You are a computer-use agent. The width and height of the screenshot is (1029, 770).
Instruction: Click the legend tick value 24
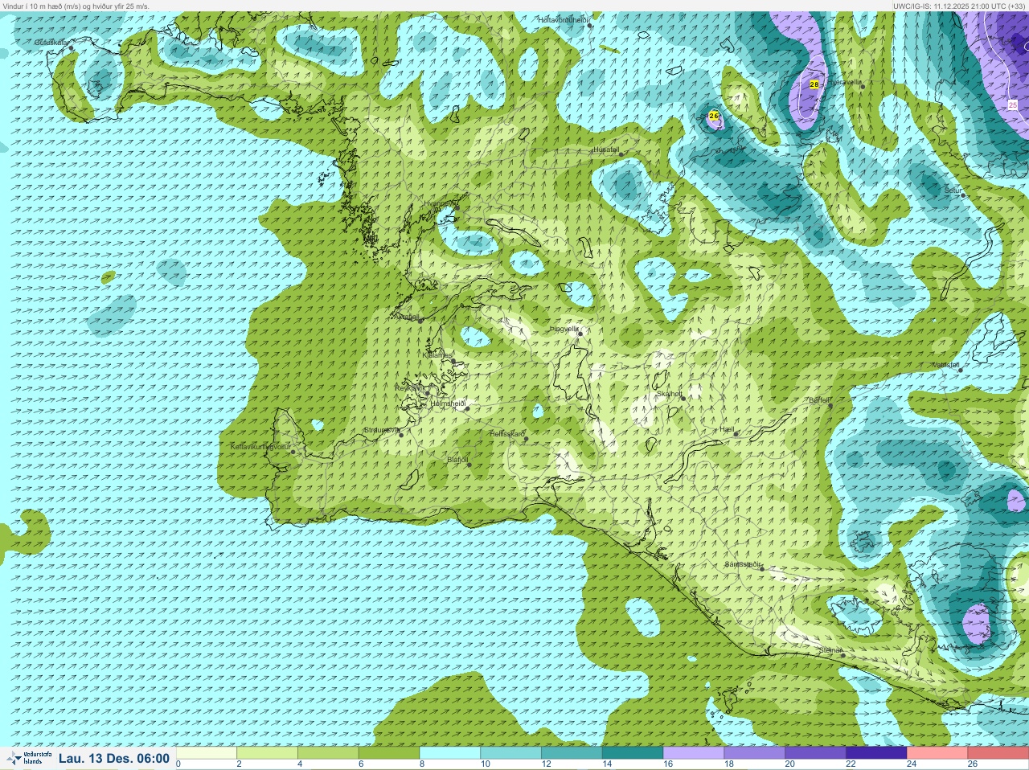click(x=912, y=764)
